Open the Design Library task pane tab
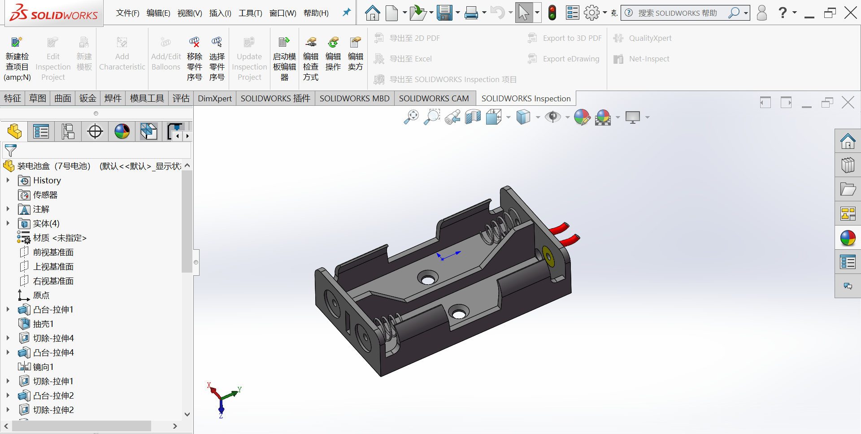861x434 pixels. coord(848,165)
